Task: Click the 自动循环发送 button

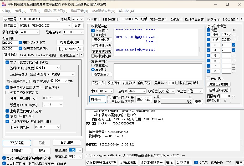Action: pos(219,90)
